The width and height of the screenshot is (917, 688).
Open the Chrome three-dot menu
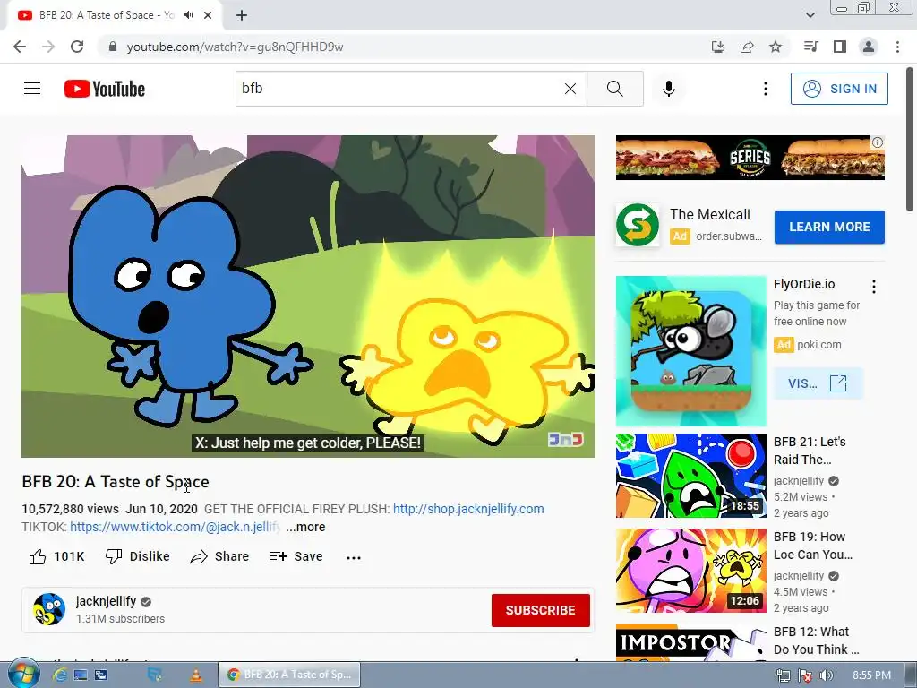[897, 47]
